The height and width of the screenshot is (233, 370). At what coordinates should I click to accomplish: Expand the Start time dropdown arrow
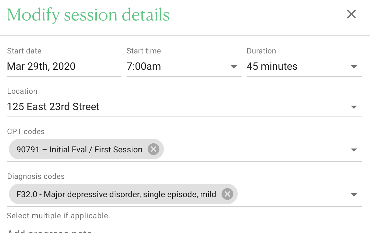point(233,67)
